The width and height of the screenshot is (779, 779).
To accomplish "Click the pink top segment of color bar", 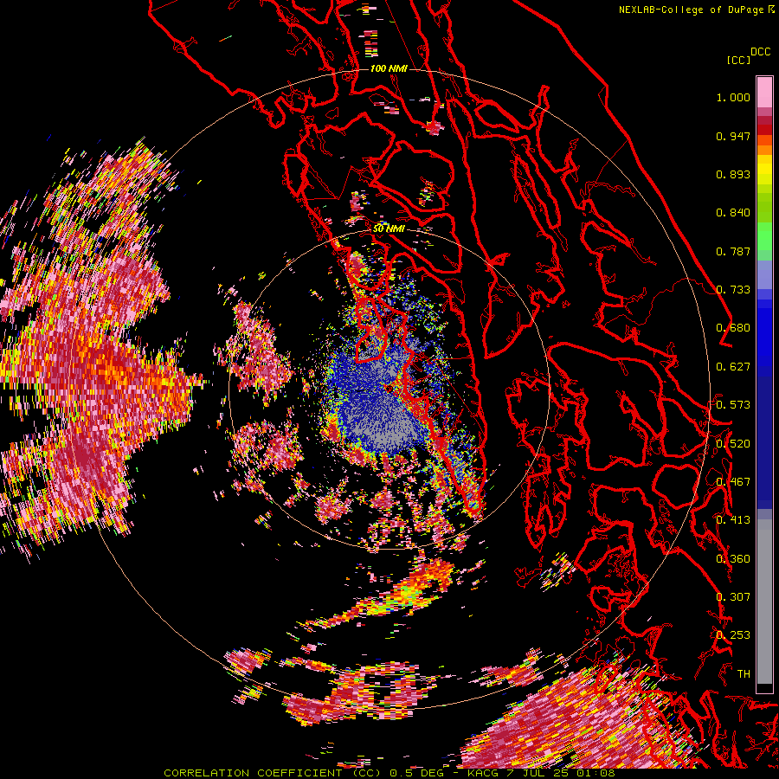I will pyautogui.click(x=764, y=92).
